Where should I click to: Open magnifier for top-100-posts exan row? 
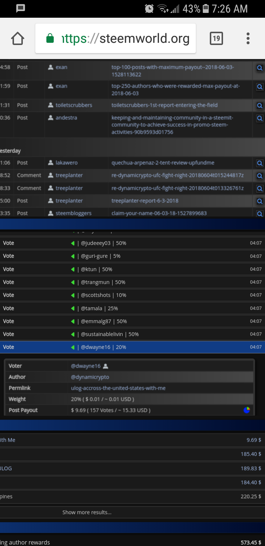[x=260, y=68]
